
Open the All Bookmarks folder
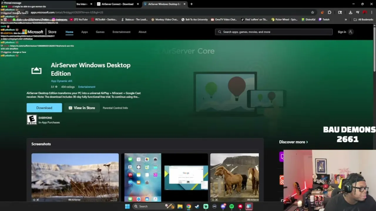[x=363, y=20]
